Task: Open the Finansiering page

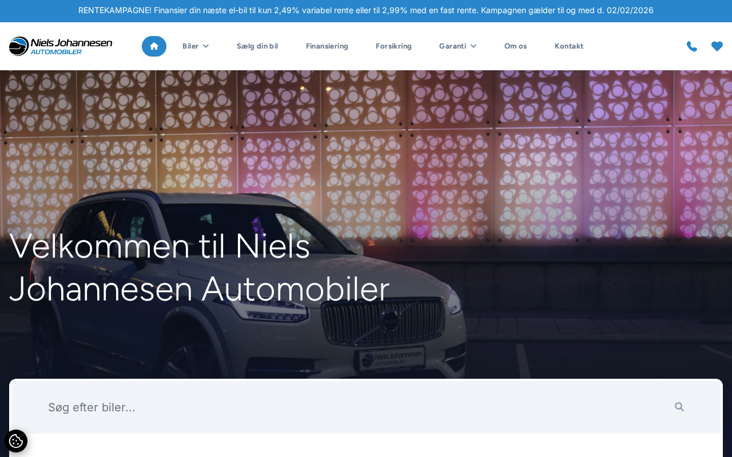Action: 327,46
